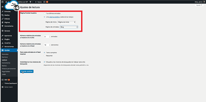The width and height of the screenshot is (206, 102).
Task: Click the Comentarios speech bubble icon
Action: pyautogui.click(x=3, y=26)
